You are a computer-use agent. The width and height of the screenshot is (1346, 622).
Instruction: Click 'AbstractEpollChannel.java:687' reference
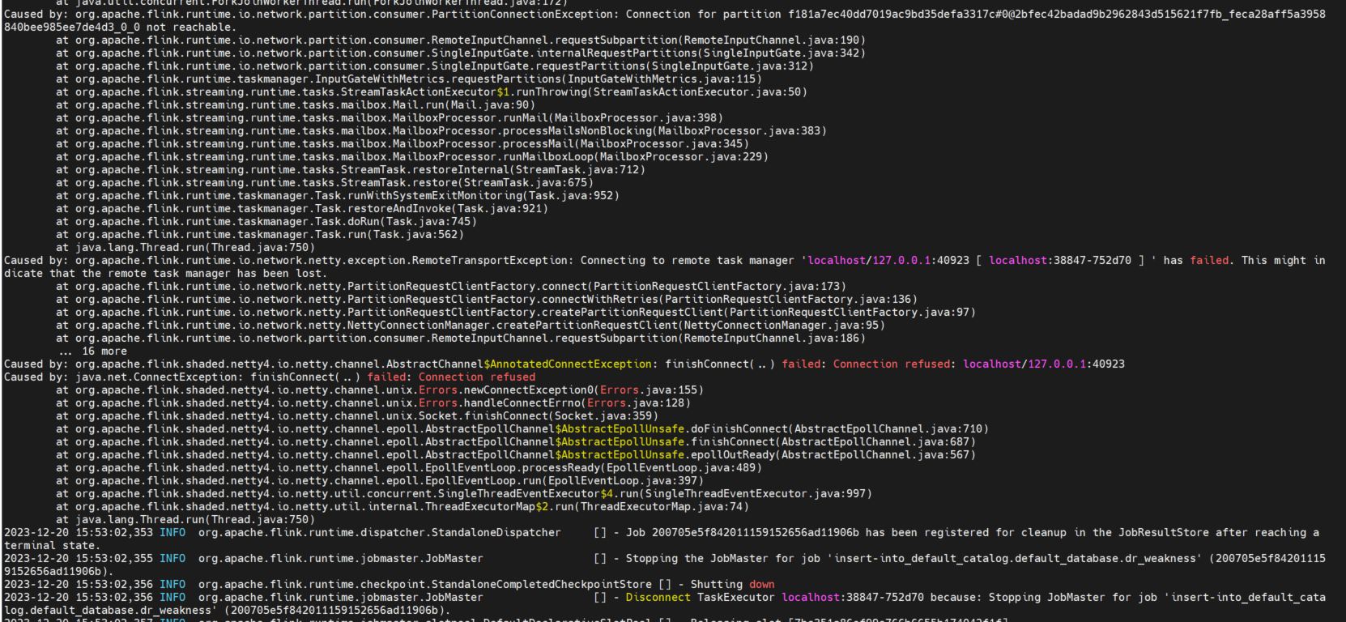pos(875,441)
